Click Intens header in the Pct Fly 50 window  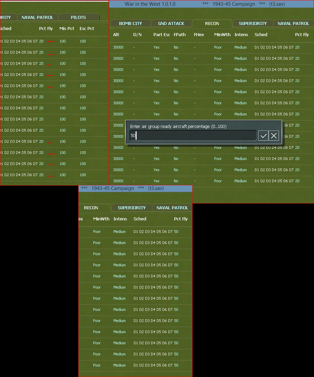pos(120,219)
